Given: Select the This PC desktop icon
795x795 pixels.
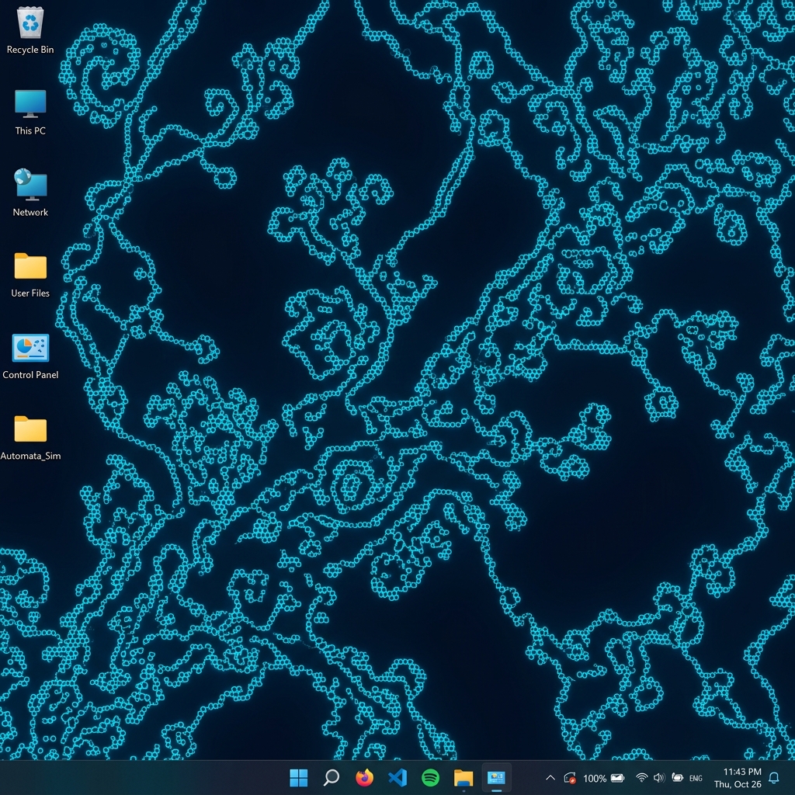Looking at the screenshot, I should click(x=30, y=112).
